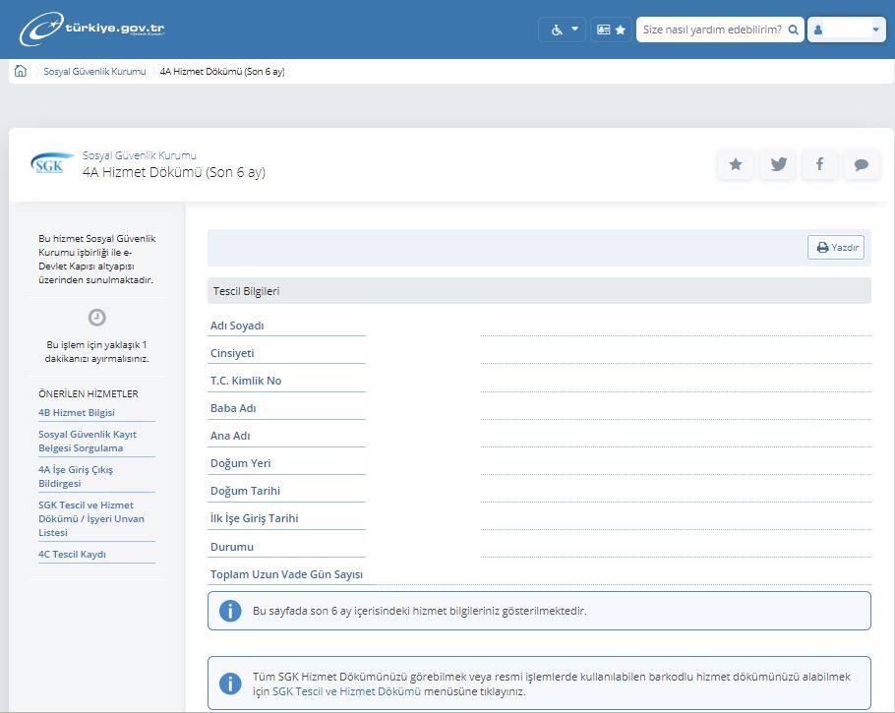Type in the 'Size nasıl yardım edebilirim?' field
The width and height of the screenshot is (895, 713).
(x=711, y=30)
